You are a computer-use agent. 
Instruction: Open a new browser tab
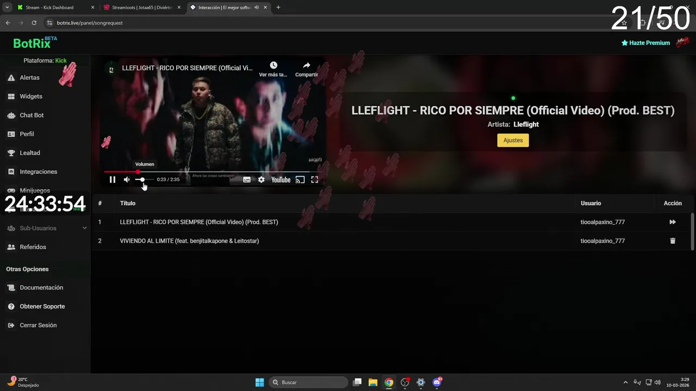click(x=278, y=8)
